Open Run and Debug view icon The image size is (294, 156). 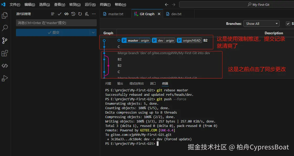pos(5,78)
